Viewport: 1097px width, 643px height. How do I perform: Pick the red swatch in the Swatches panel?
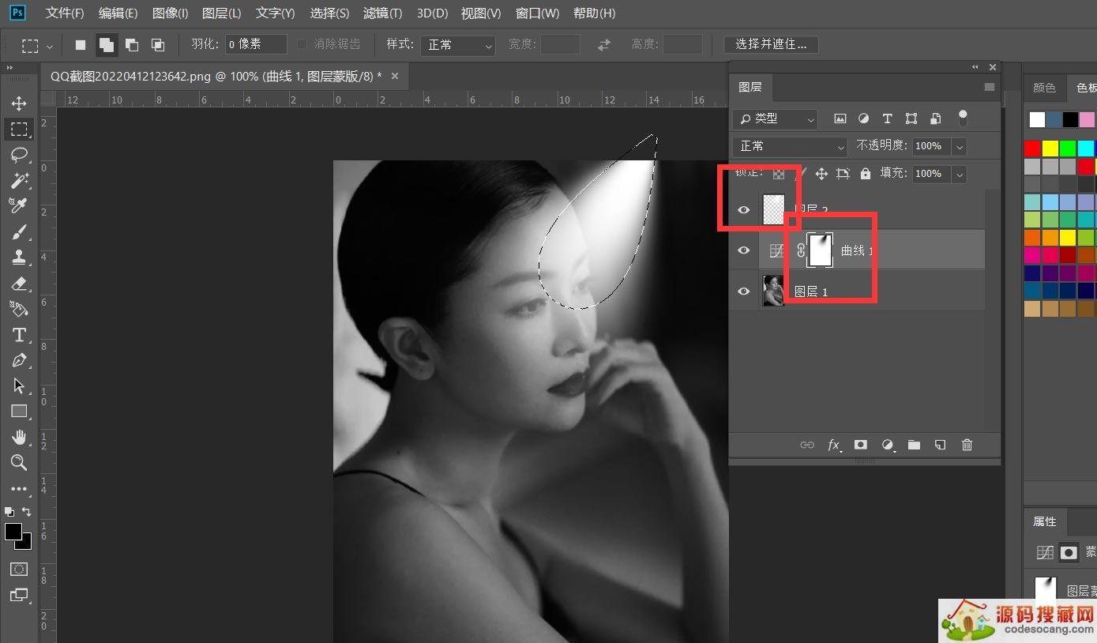[1031, 147]
